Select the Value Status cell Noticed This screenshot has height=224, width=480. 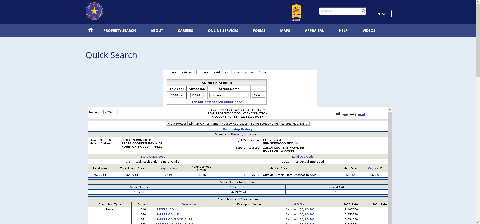pos(139,192)
